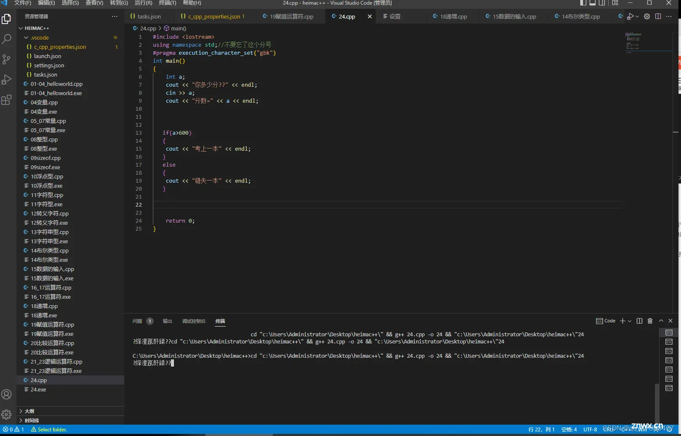Open the Run and Debug view

(6, 80)
